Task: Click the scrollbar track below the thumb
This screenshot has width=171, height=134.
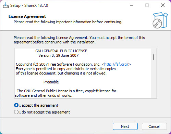Action: (x=154, y=79)
